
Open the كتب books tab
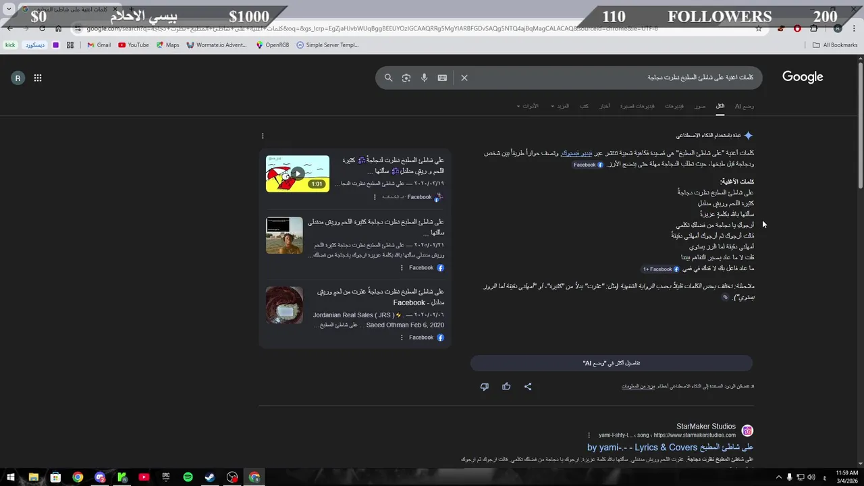point(584,106)
